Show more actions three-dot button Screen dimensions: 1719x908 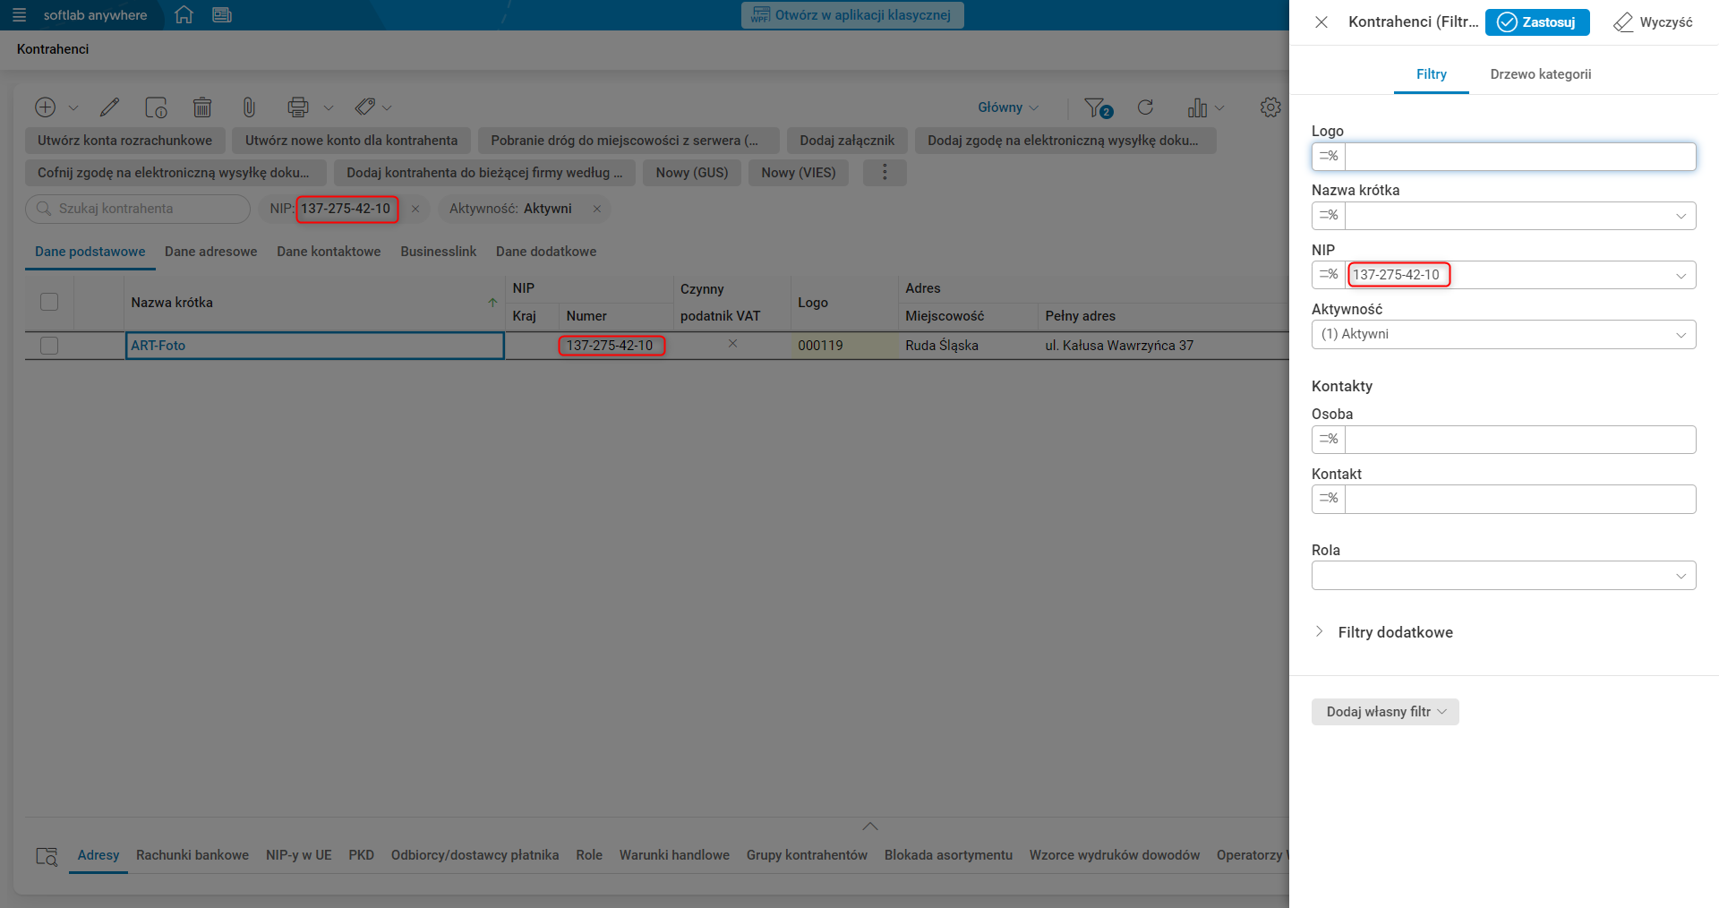coord(885,172)
